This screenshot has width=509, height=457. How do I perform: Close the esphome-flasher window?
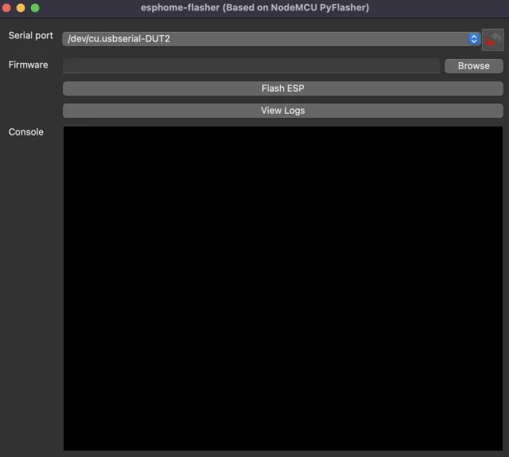tap(7, 8)
